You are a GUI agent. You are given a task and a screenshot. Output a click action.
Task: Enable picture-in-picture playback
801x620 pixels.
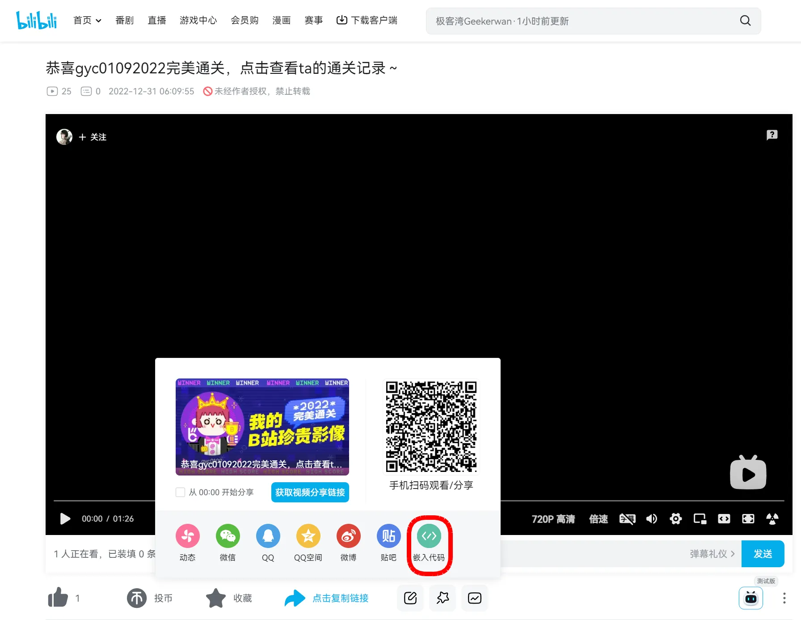coord(700,518)
